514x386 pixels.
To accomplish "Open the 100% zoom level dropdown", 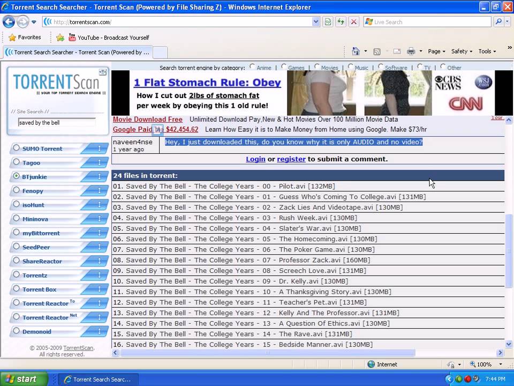I will pos(501,365).
